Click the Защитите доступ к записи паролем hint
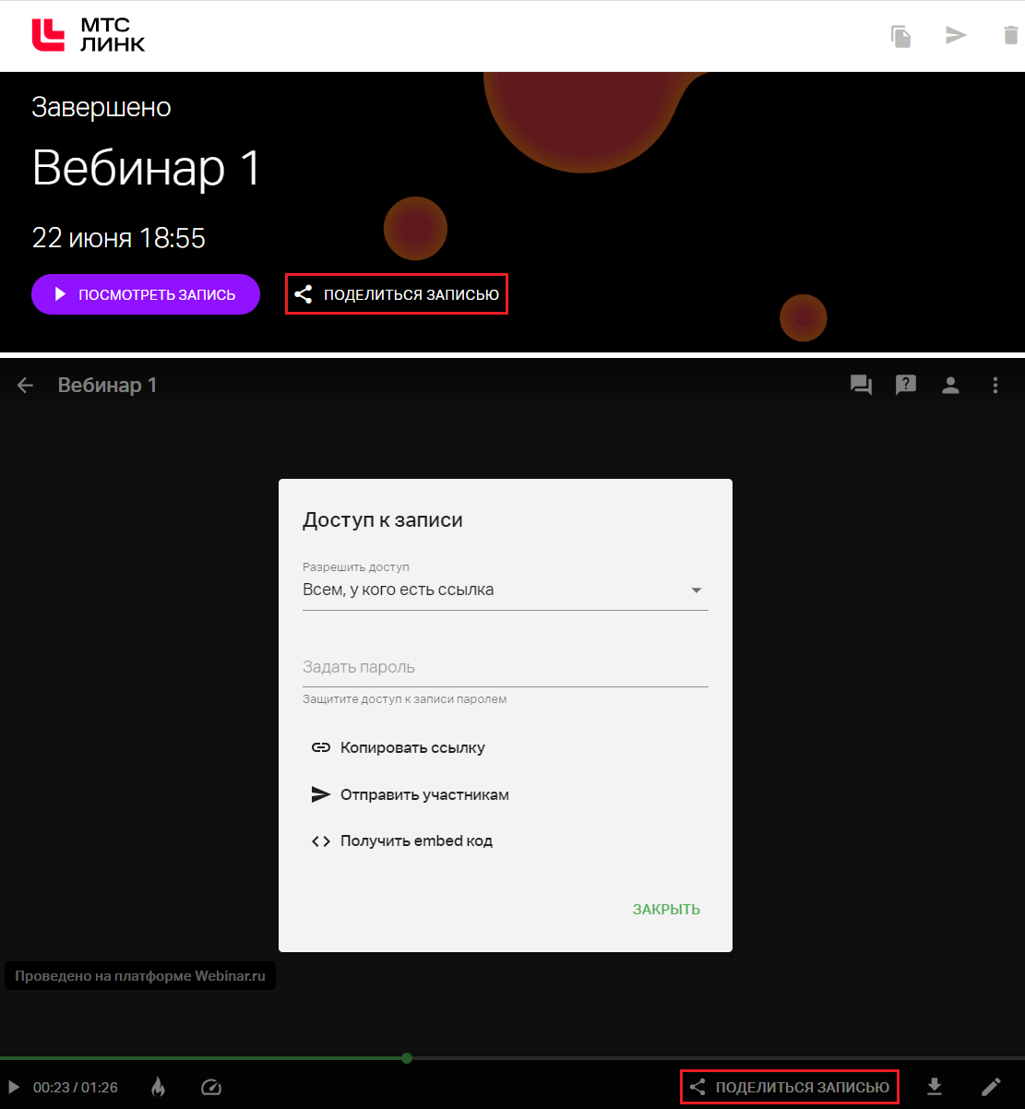1025x1109 pixels. pos(405,699)
